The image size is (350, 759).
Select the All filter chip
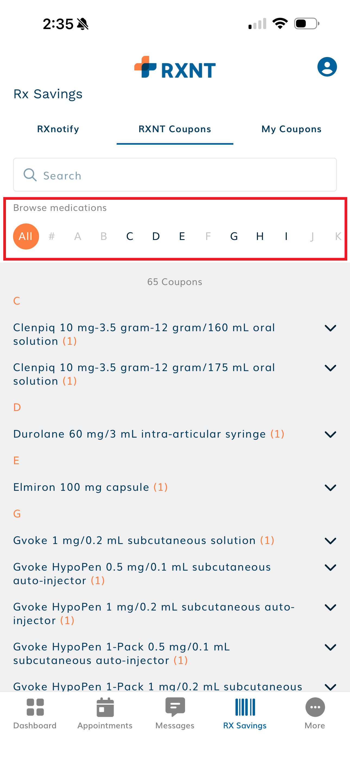(26, 236)
